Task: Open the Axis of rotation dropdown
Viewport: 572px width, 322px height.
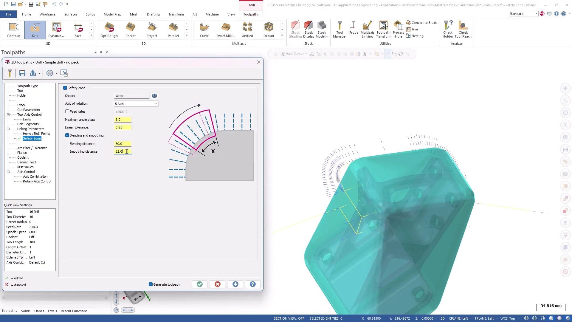Action: point(136,104)
